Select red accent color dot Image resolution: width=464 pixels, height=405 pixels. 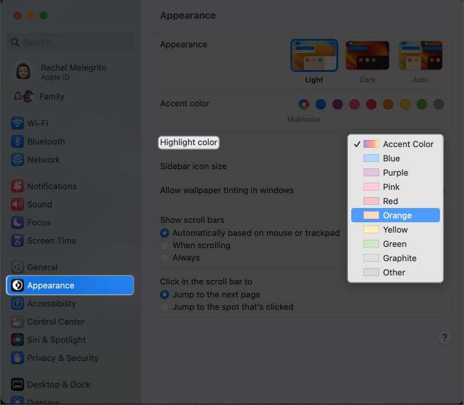[x=371, y=104]
